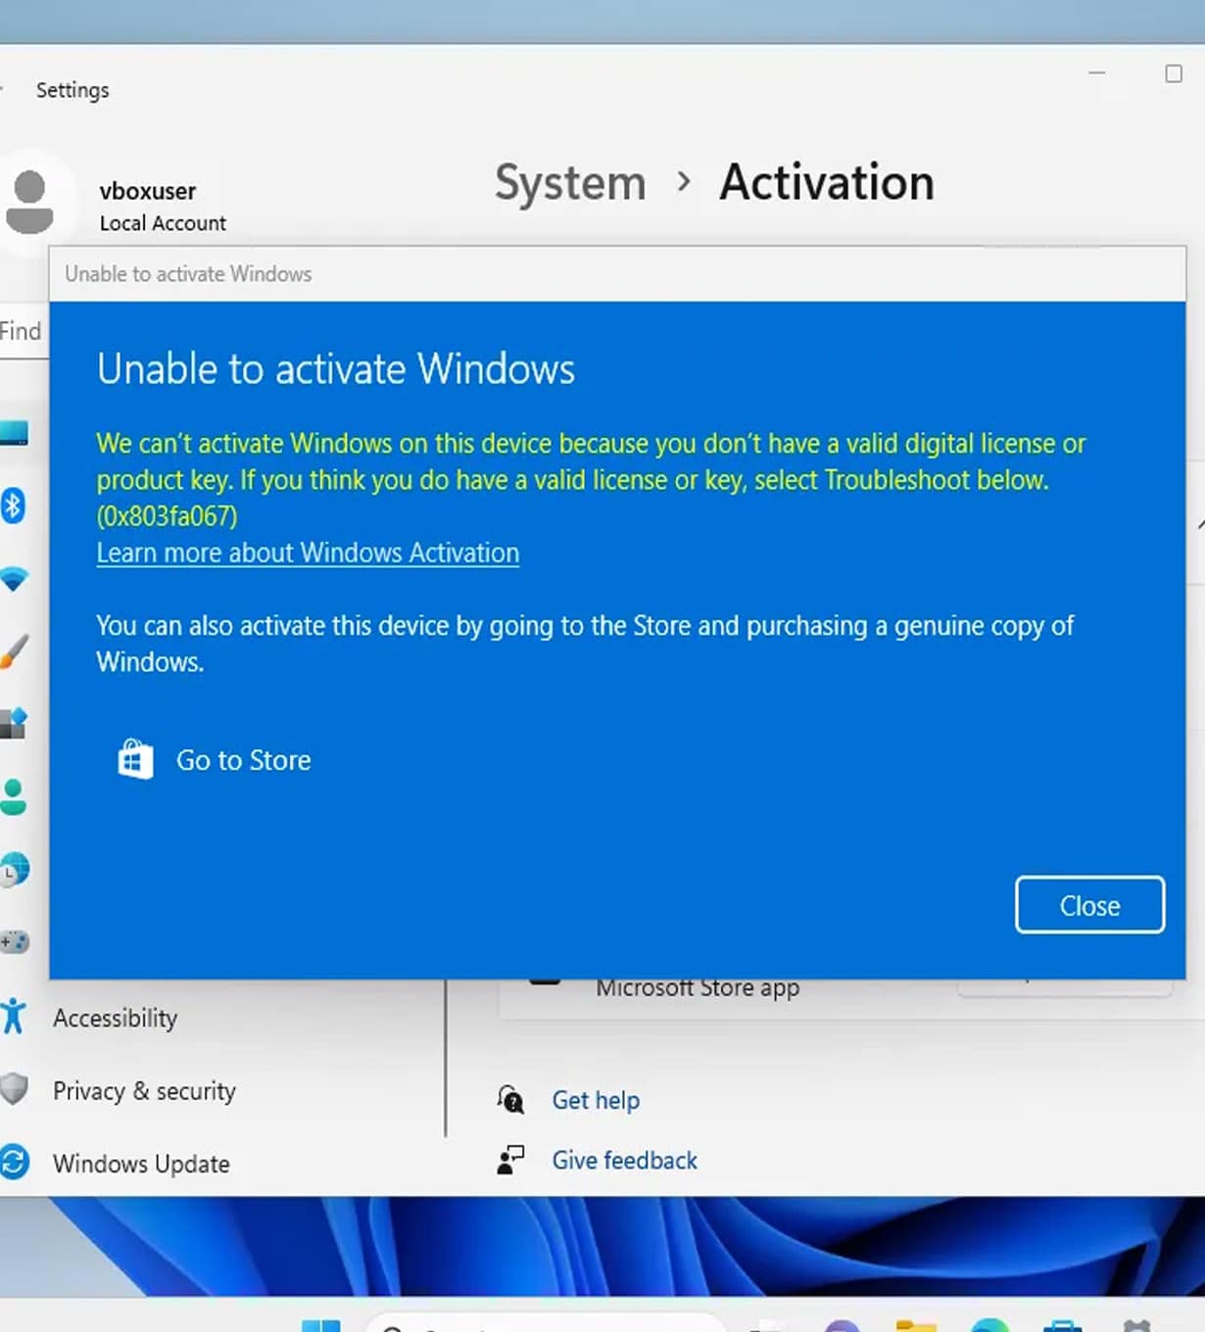The width and height of the screenshot is (1205, 1332).
Task: Click the Gaming controller icon
Action: [x=13, y=941]
